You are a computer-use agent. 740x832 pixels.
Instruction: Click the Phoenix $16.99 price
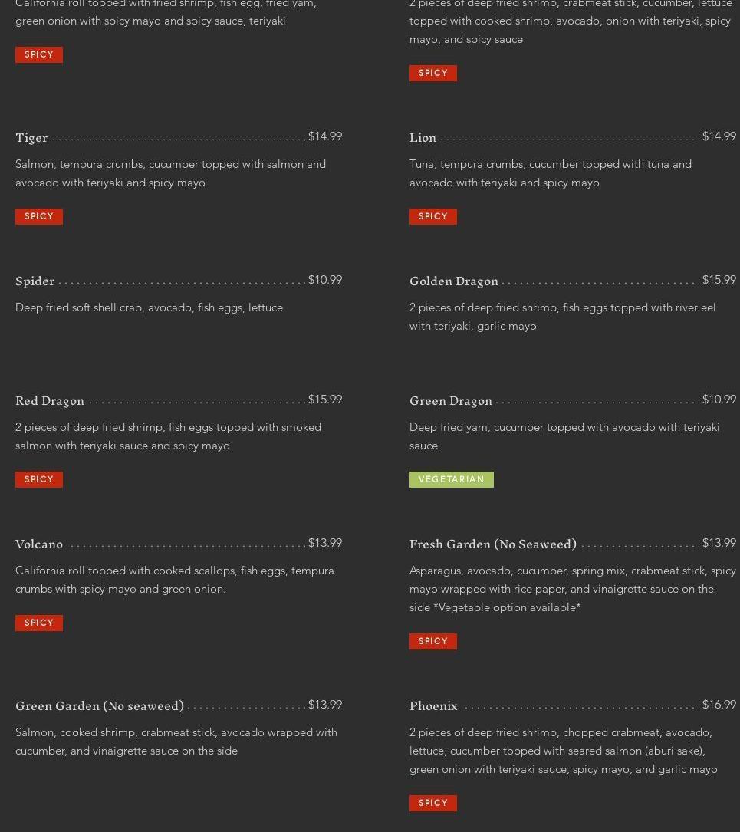point(719,704)
